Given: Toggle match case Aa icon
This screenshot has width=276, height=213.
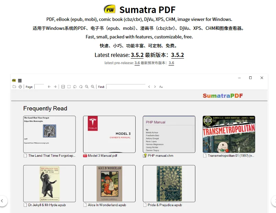Looking at the screenshot, I should pyautogui.click(x=161, y=87).
